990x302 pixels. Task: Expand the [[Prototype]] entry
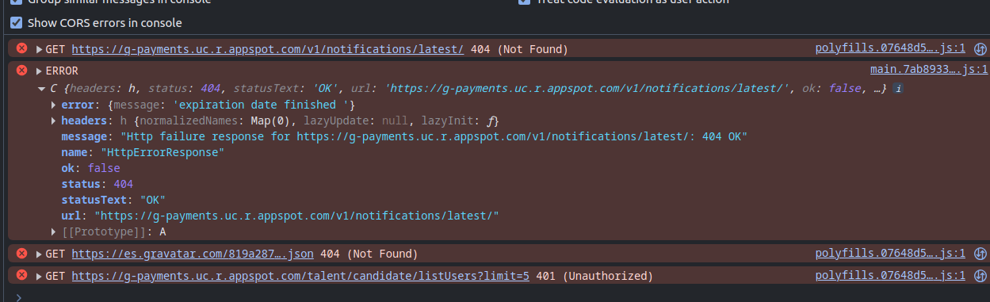pyautogui.click(x=53, y=231)
